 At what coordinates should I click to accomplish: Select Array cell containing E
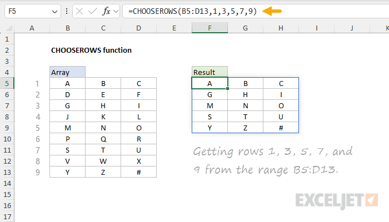pos(103,94)
